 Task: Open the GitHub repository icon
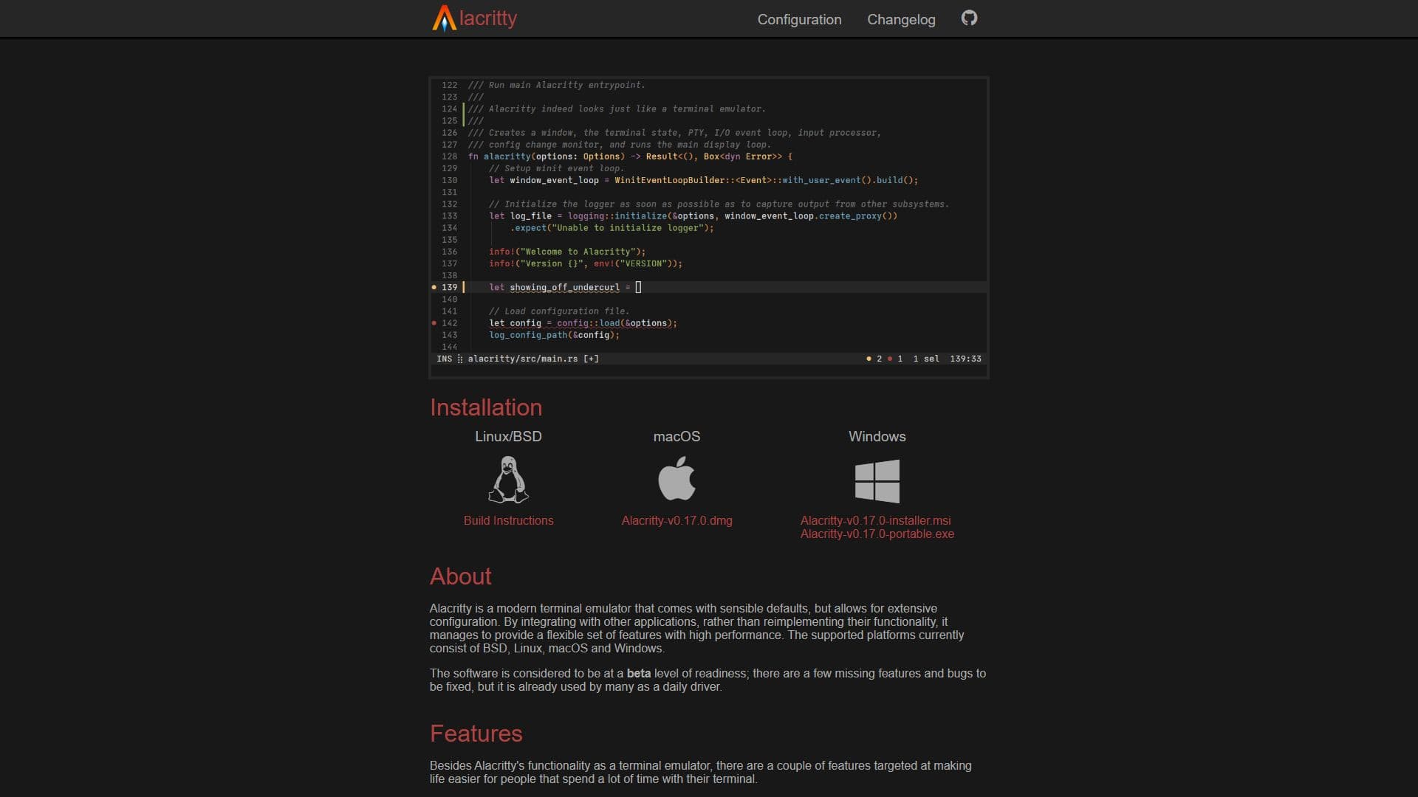[969, 18]
